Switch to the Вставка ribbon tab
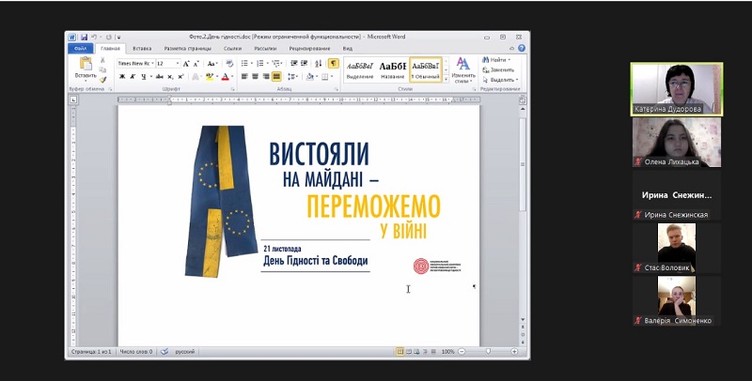The width and height of the screenshot is (752, 381). (x=142, y=49)
